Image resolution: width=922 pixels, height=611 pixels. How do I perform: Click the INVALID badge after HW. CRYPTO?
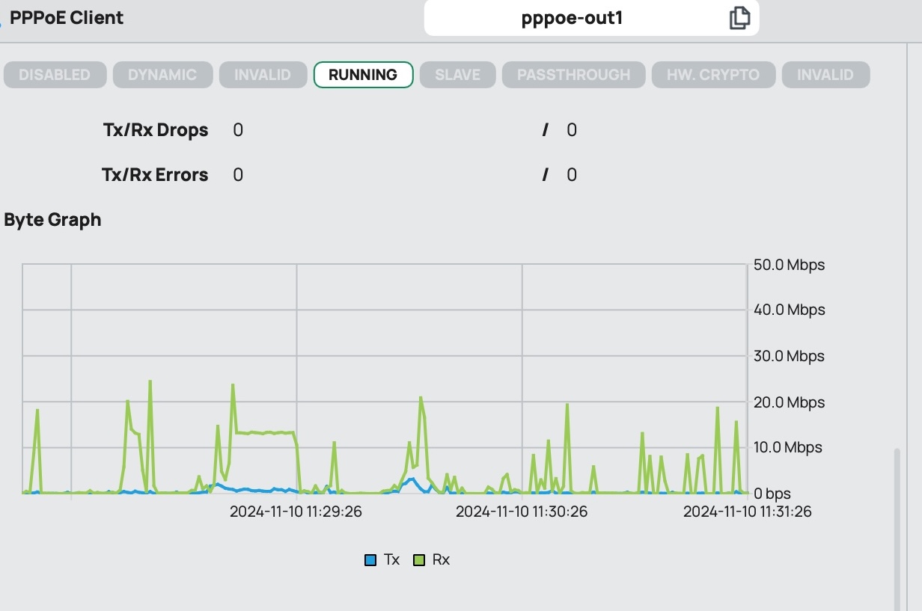click(x=825, y=75)
